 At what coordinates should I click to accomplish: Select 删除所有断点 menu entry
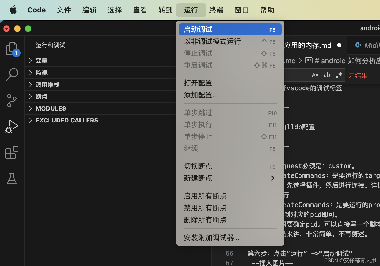point(230,220)
